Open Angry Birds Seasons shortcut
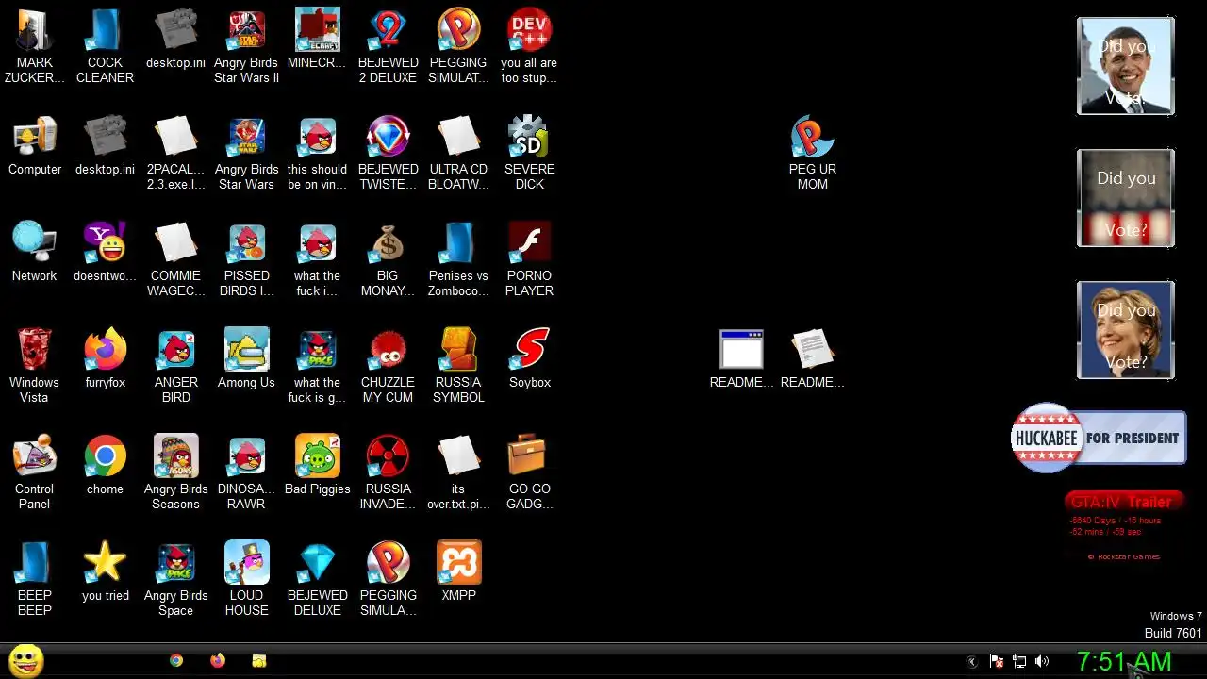Viewport: 1207px width, 679px height. coord(176,473)
